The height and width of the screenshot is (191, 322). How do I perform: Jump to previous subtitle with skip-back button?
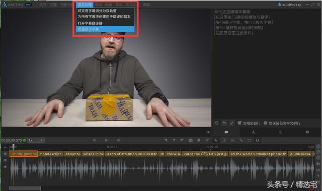[x=94, y=140]
